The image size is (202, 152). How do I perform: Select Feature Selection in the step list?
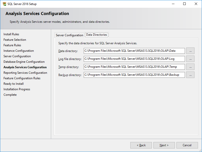pyautogui.click(x=15, y=40)
